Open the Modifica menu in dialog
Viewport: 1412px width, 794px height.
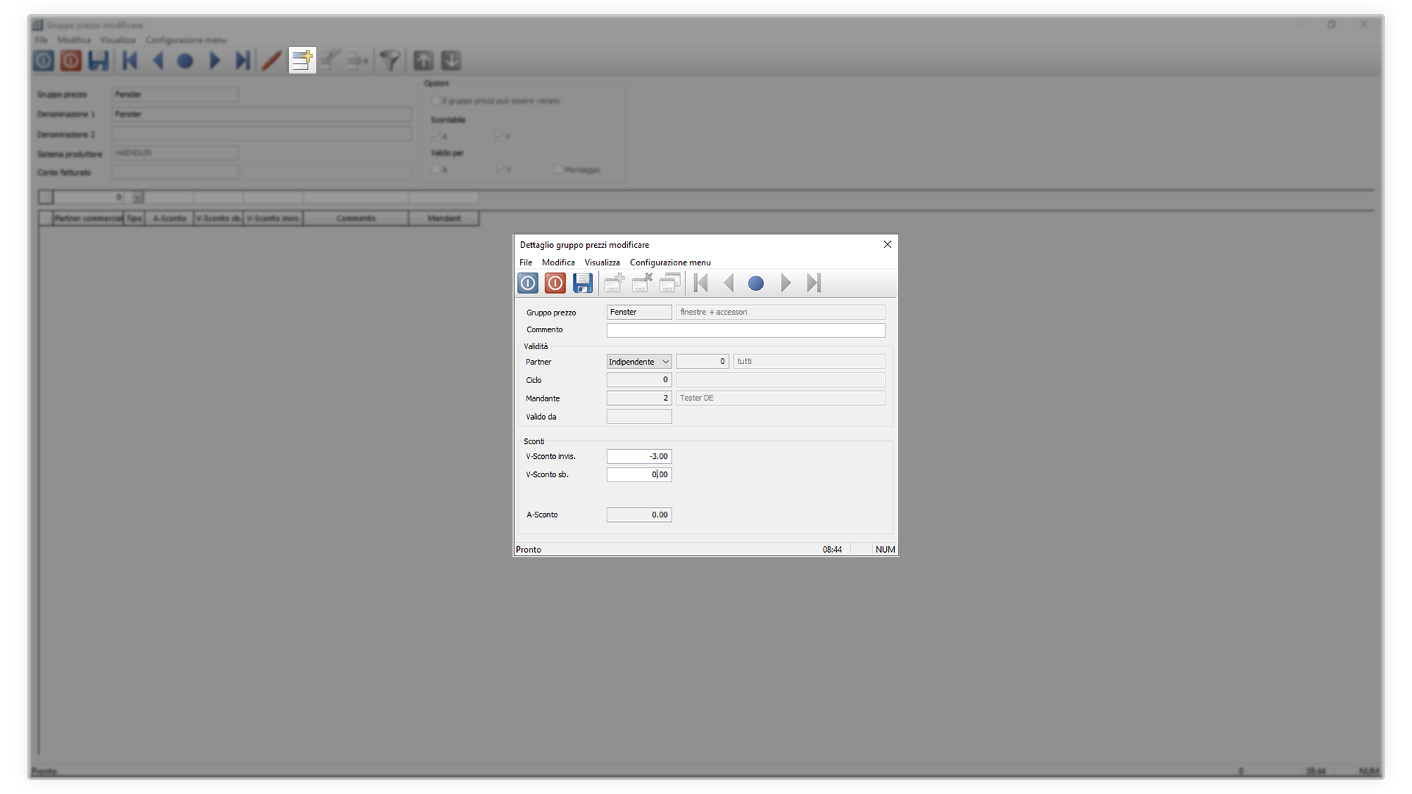coord(558,262)
